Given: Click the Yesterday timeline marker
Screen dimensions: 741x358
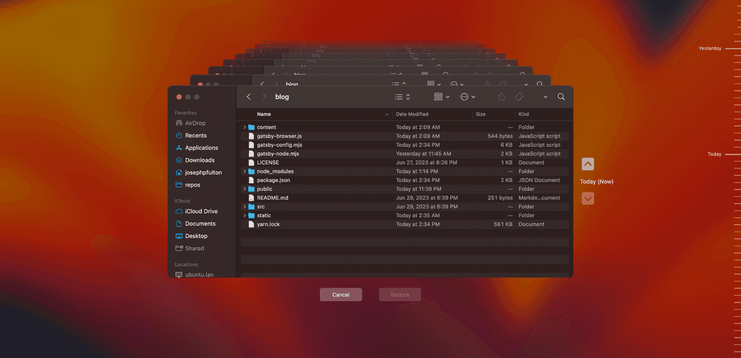Looking at the screenshot, I should pos(710,48).
